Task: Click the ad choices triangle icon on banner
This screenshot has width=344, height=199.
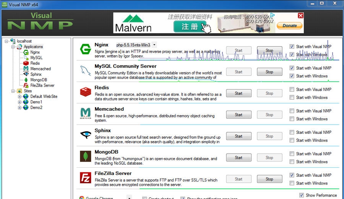Action: tap(273, 15)
